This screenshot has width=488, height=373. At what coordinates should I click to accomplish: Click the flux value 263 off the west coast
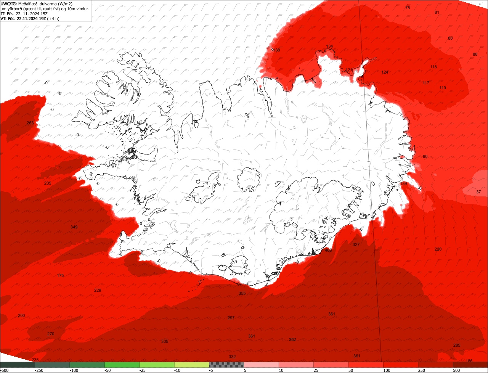pyautogui.click(x=30, y=123)
